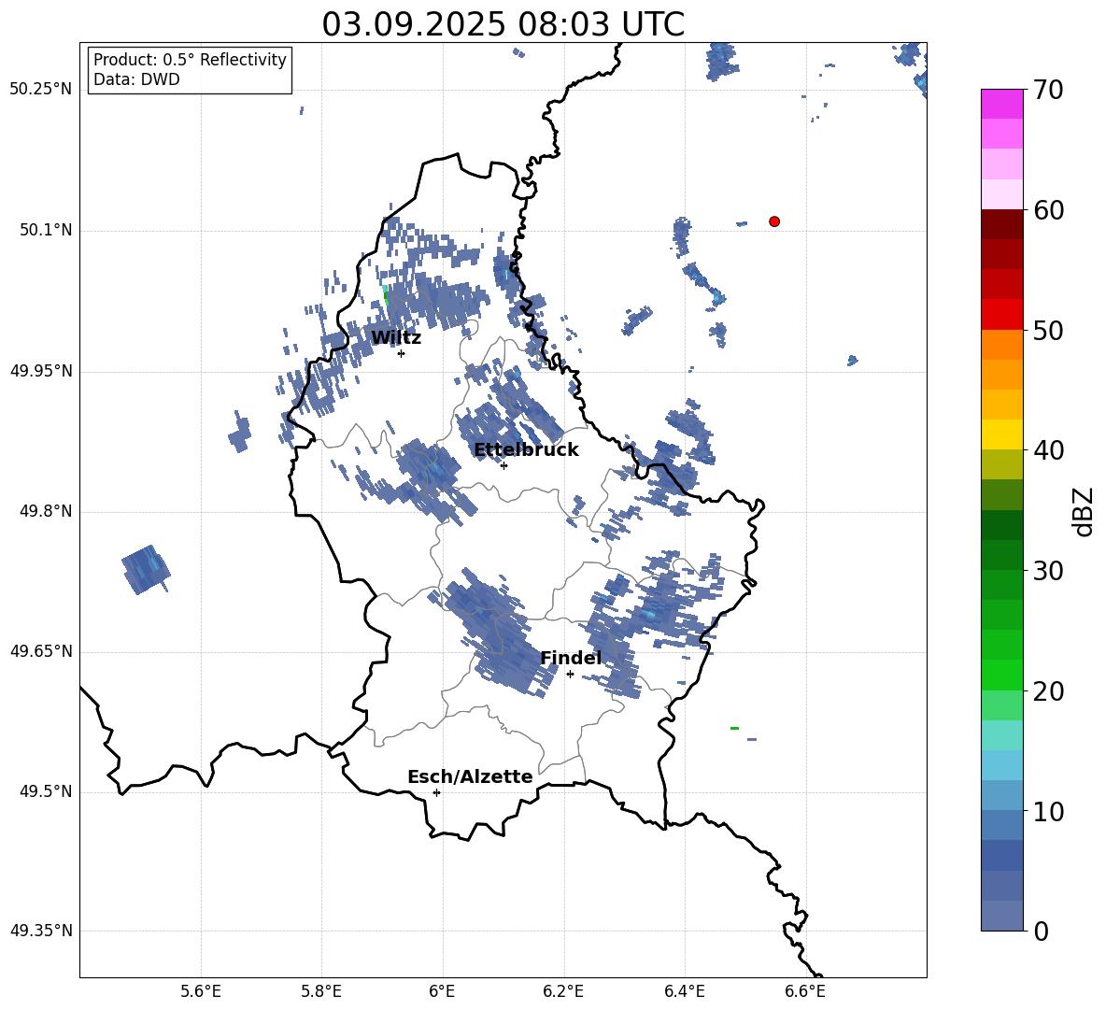Click the 50.1°N latitude label

click(45, 230)
